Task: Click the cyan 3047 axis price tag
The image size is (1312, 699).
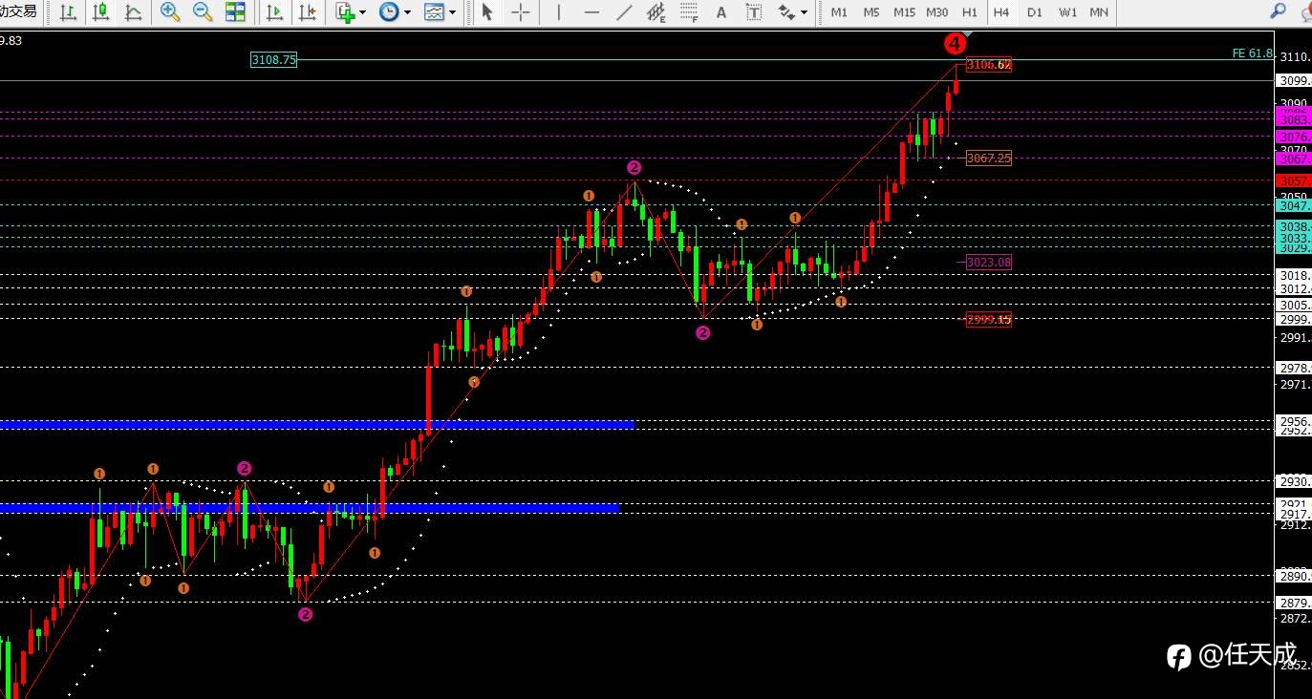Action: pyautogui.click(x=1293, y=205)
